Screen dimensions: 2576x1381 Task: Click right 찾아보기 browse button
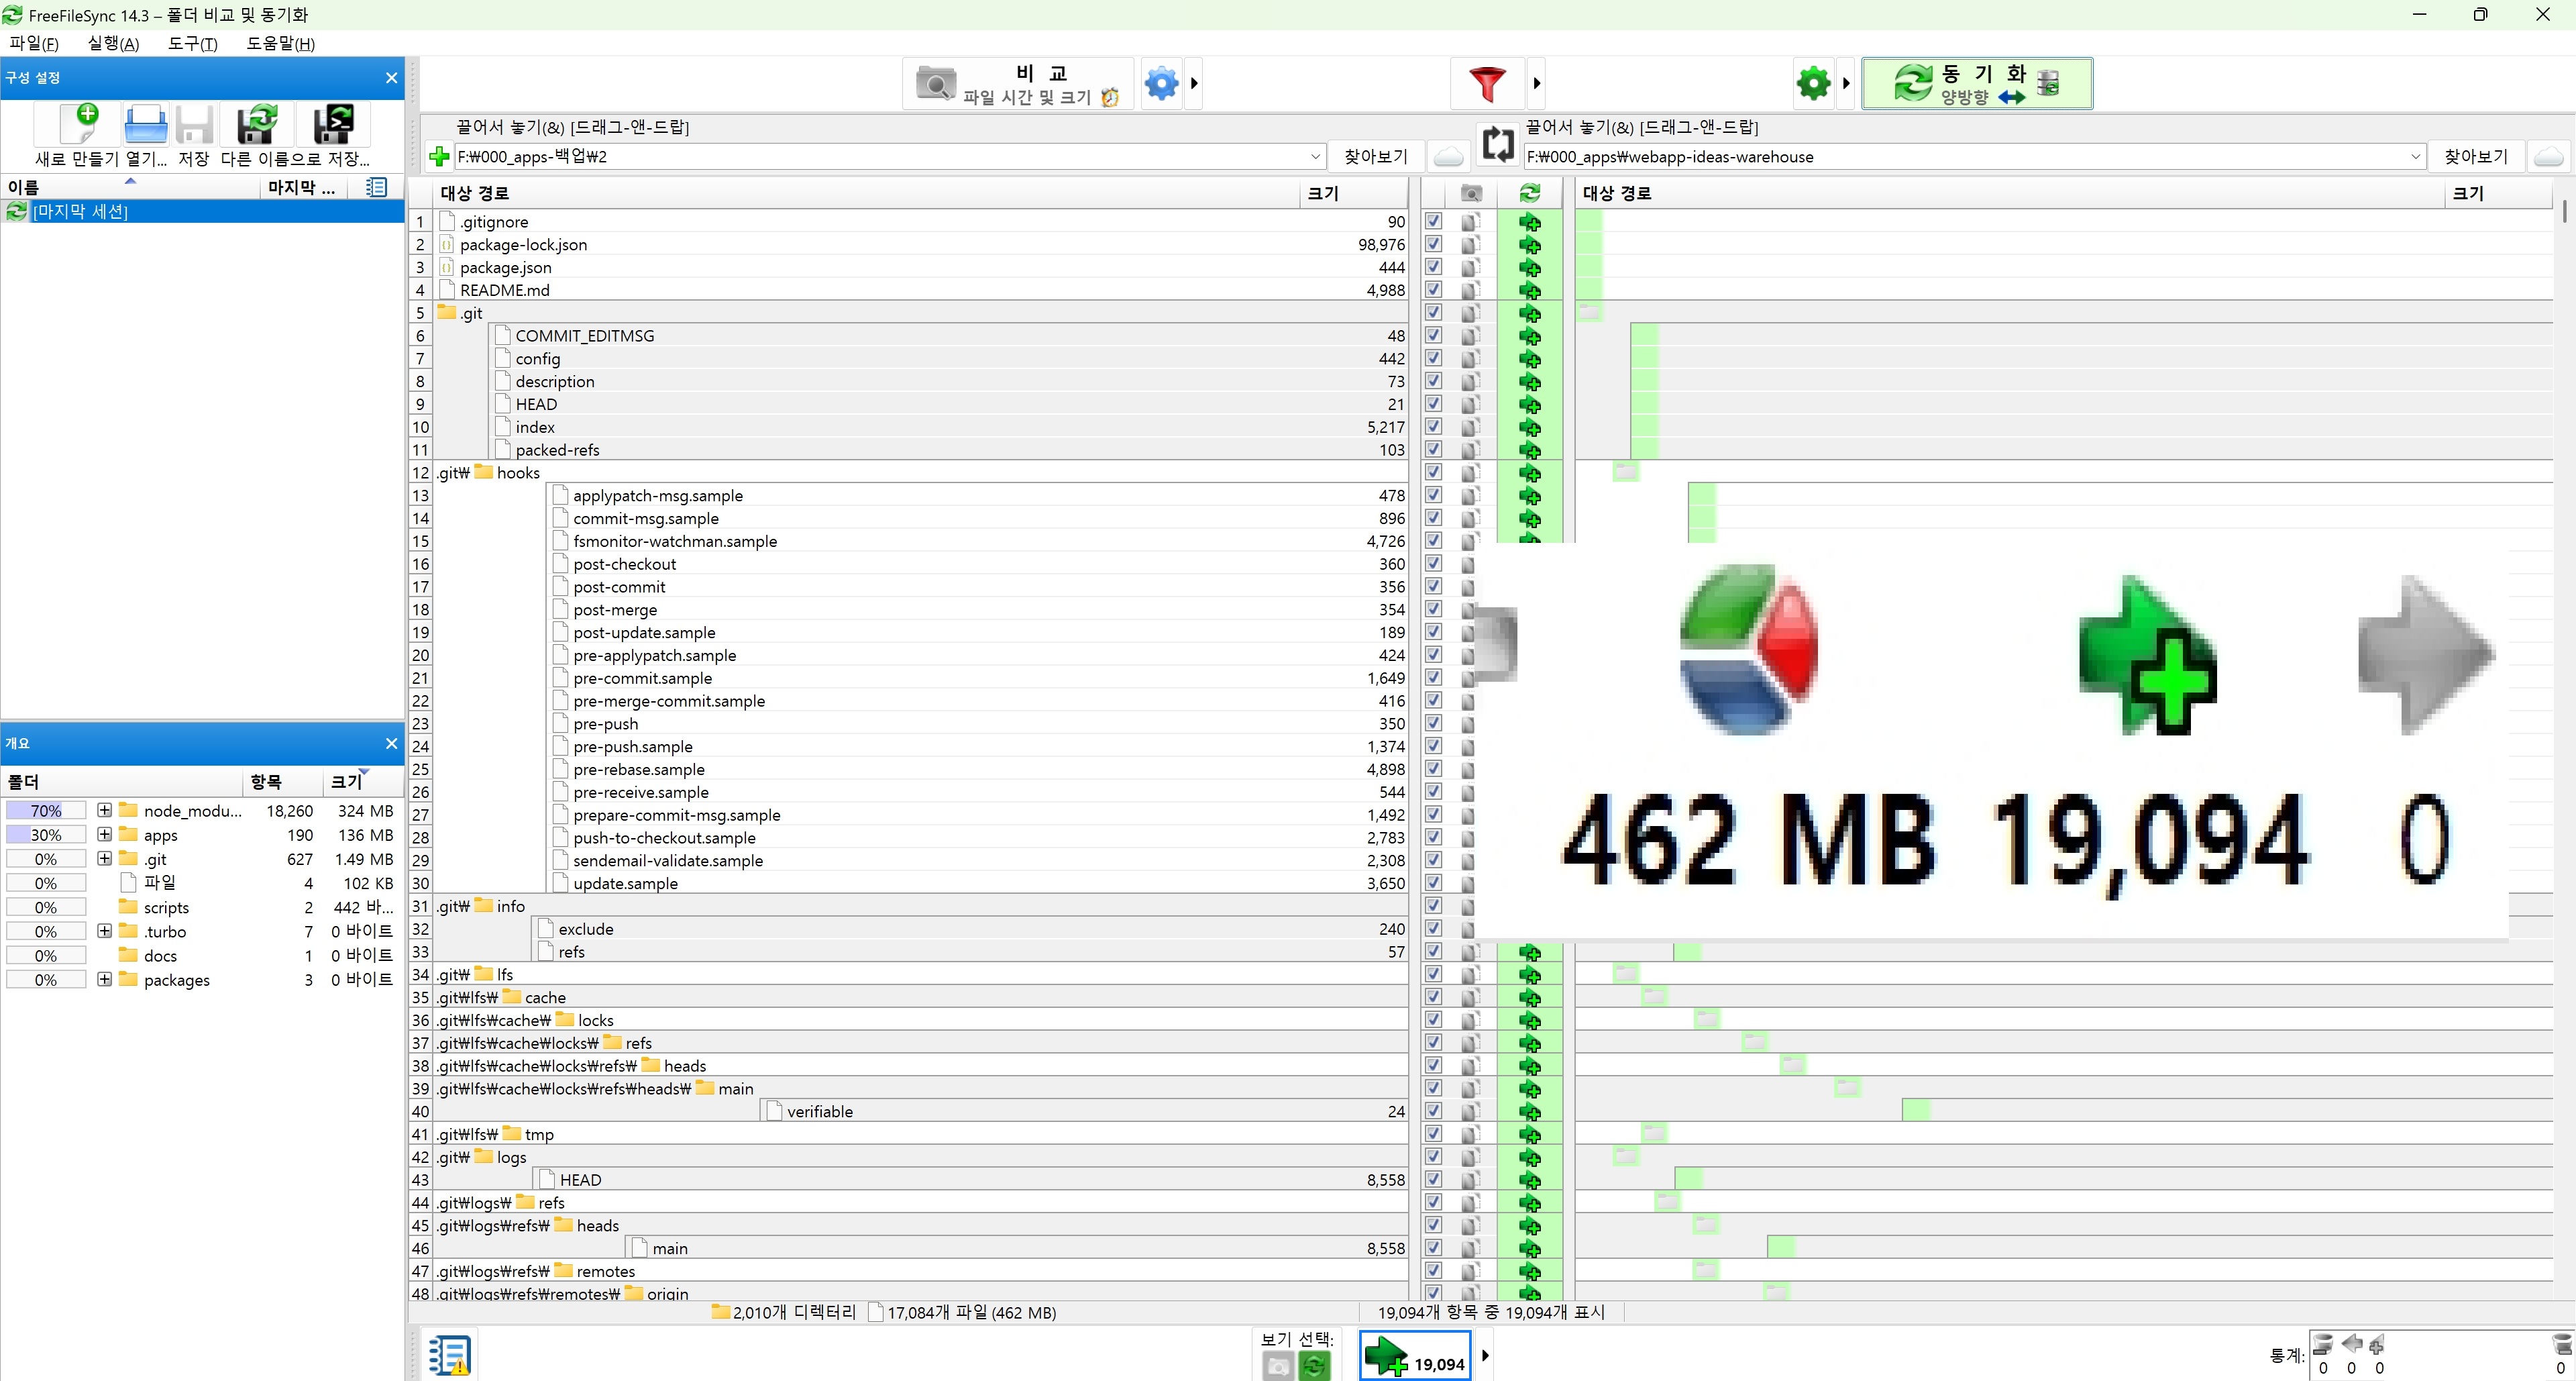(2476, 157)
